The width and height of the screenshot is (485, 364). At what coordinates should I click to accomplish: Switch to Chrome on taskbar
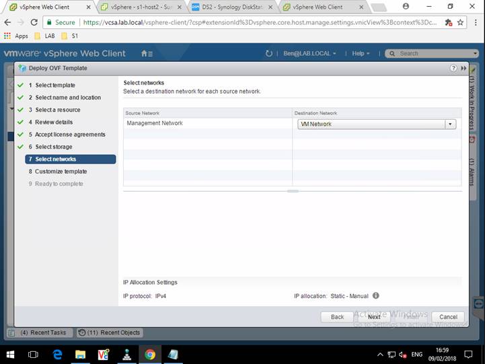[x=150, y=355]
